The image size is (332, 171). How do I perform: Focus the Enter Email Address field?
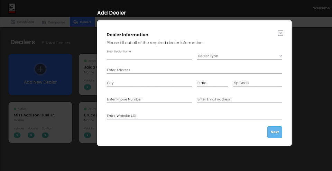click(239, 99)
